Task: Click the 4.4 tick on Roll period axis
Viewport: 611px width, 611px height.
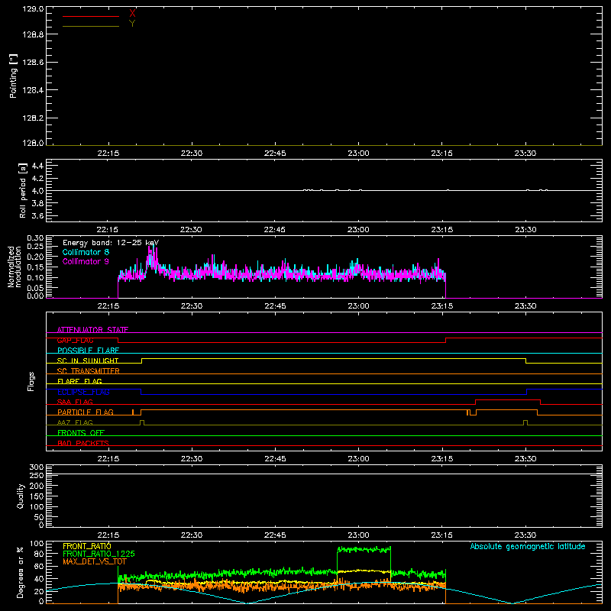Action: point(37,166)
